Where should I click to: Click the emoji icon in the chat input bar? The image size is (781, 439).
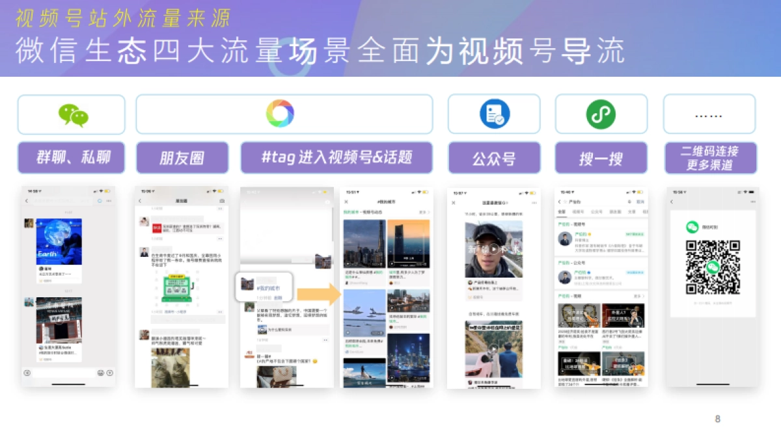[x=100, y=373]
